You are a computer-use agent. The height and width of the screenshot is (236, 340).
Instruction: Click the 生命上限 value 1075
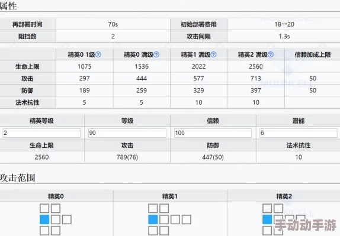click(85, 66)
